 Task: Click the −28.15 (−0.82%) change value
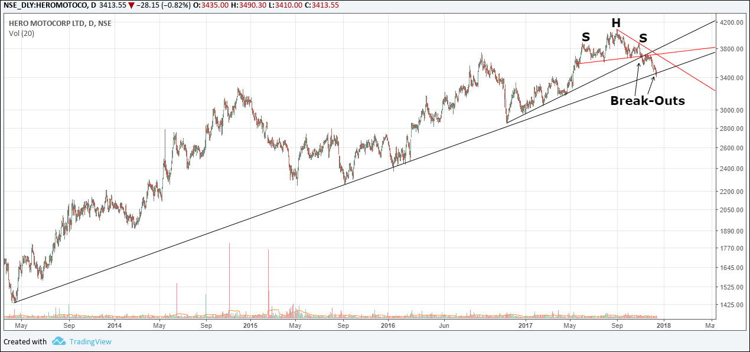[x=161, y=5]
